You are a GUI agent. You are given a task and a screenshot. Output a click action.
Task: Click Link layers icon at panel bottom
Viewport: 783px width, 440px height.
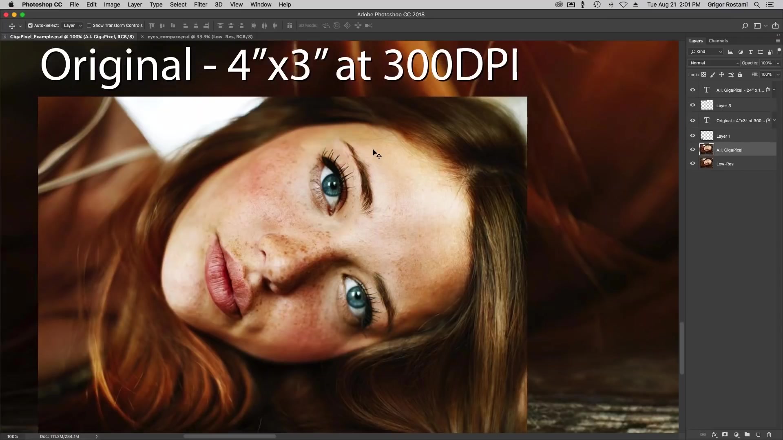[x=703, y=435]
